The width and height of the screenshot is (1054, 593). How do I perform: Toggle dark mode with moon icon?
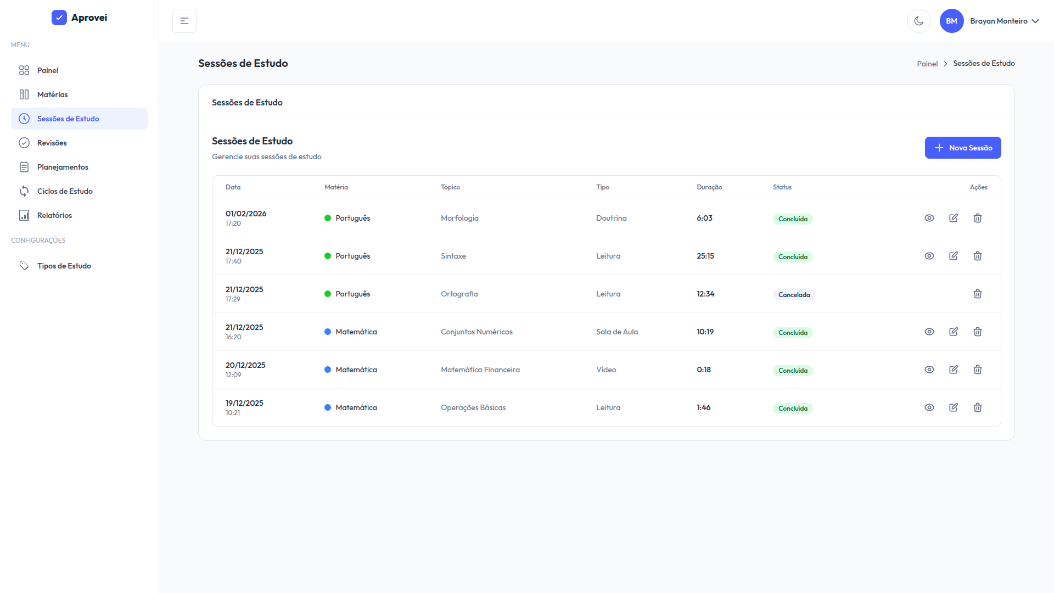pyautogui.click(x=918, y=21)
